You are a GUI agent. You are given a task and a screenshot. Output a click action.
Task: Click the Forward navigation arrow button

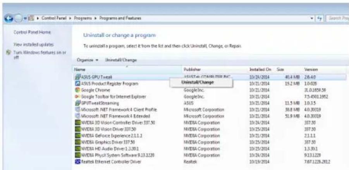(x=18, y=18)
